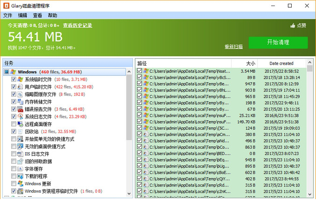This screenshot has width=316, height=207.
Task: Click file icon of the 3.54 MB entry
Action: [x=146, y=71]
